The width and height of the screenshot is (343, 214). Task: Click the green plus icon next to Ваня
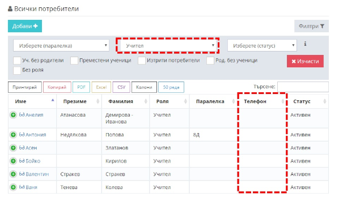[13, 187]
